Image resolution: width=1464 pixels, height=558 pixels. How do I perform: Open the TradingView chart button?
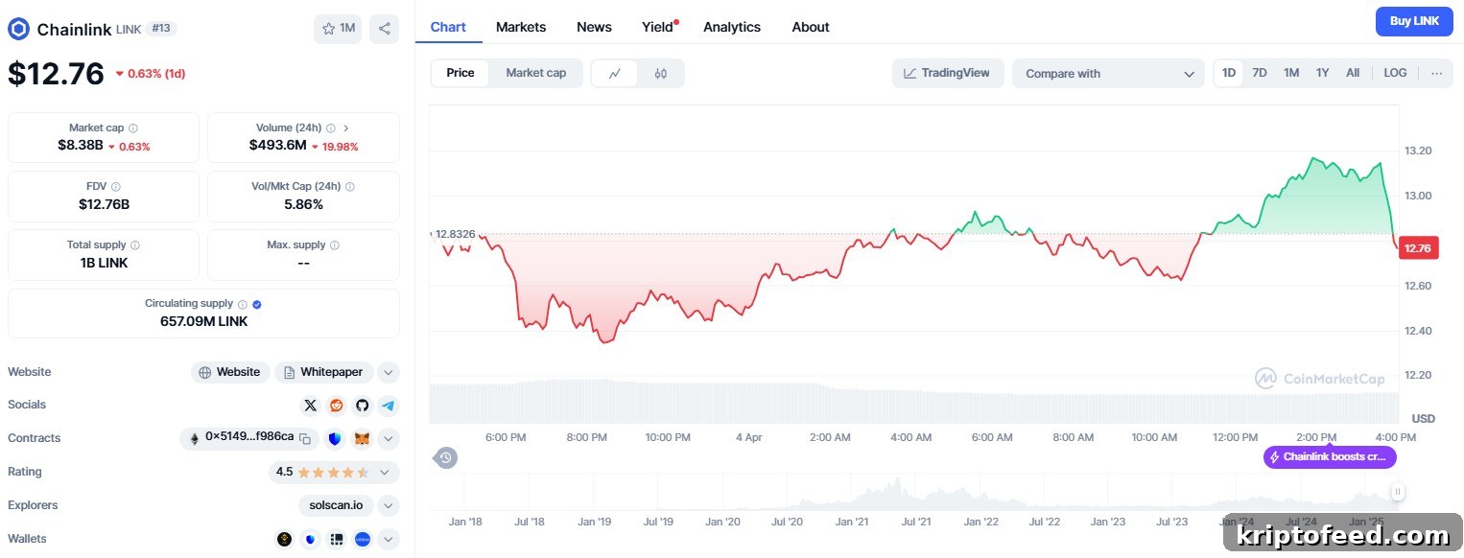948,73
